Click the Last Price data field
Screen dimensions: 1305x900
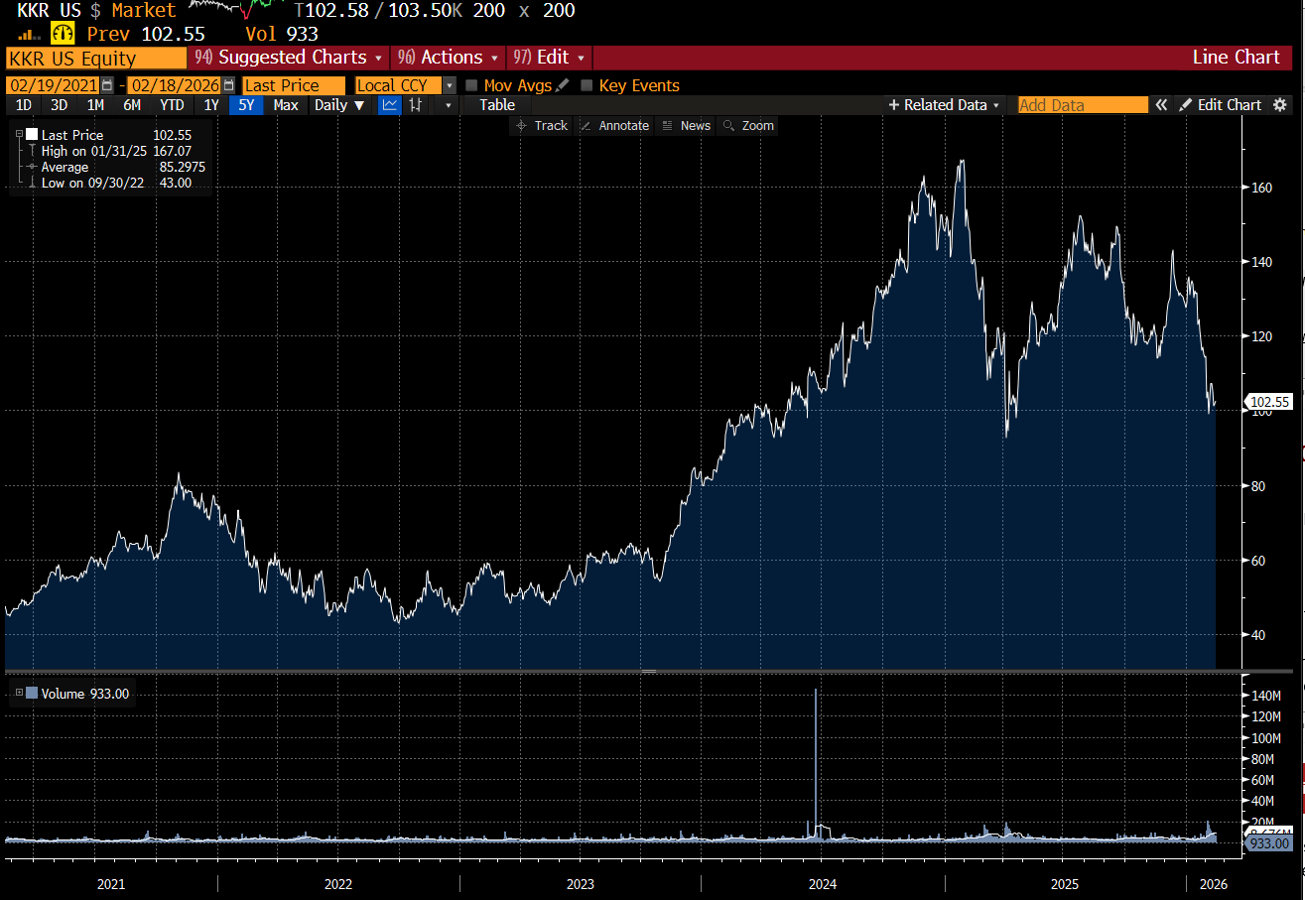pyautogui.click(x=294, y=85)
